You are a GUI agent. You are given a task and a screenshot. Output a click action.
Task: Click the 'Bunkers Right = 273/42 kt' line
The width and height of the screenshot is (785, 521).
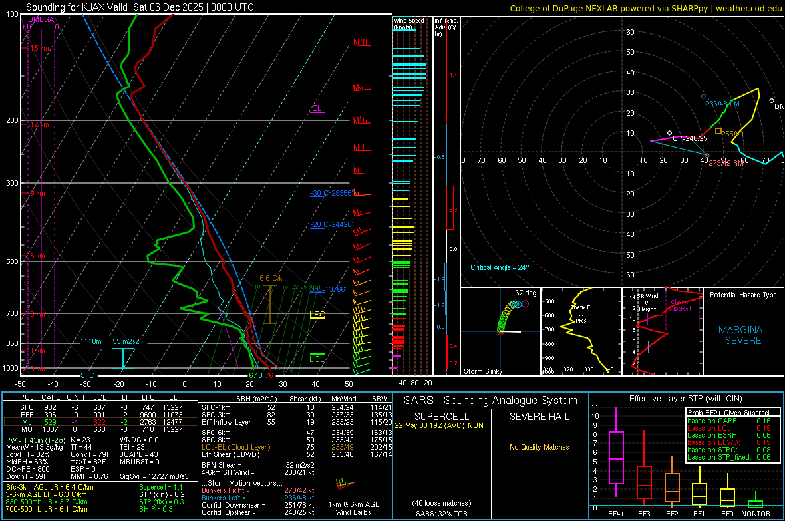pyautogui.click(x=258, y=490)
